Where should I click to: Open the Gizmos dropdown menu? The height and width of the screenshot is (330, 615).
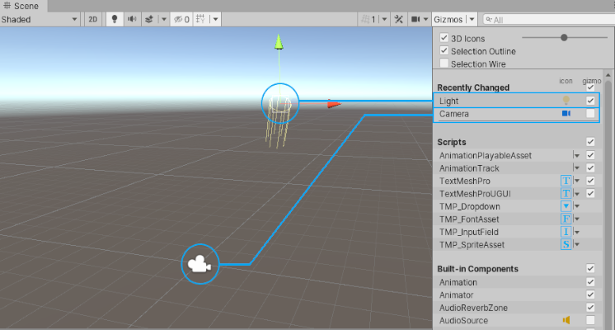pyautogui.click(x=454, y=19)
